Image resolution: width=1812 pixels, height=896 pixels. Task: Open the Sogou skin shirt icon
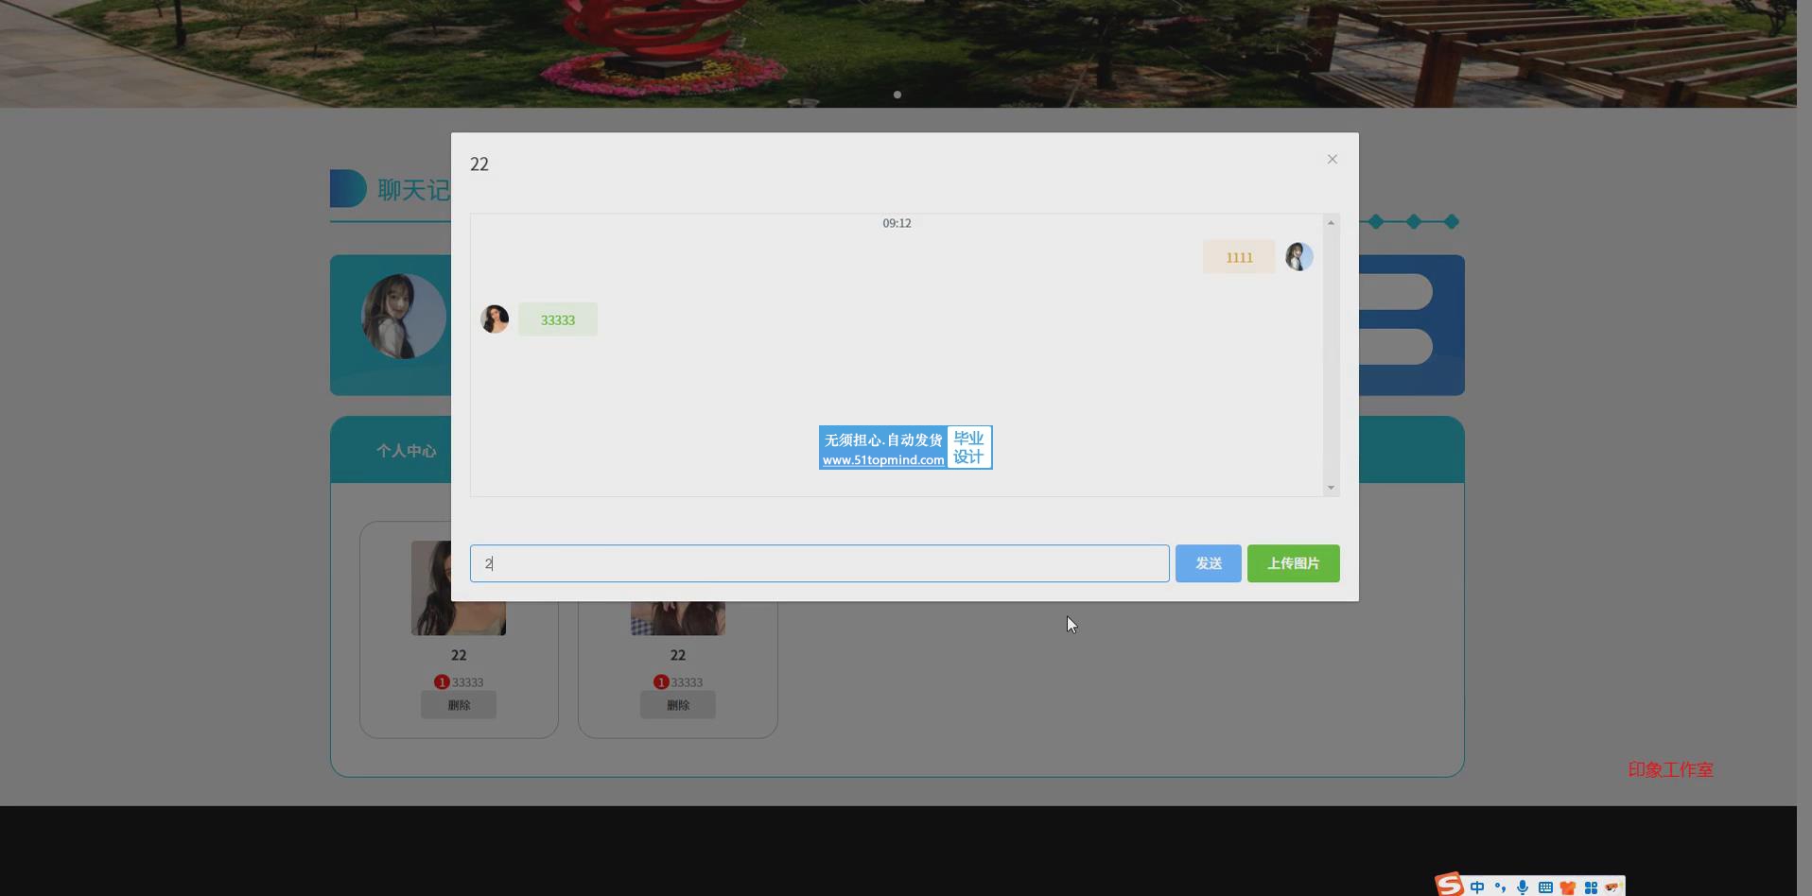coord(1568,887)
